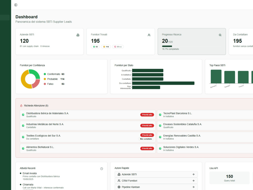
Task: Open the Pipeline Kanban quick action
Action: 156,187
